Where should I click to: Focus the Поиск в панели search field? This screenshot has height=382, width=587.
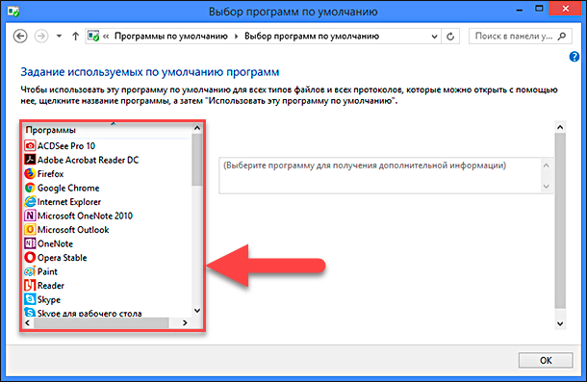[x=514, y=37]
